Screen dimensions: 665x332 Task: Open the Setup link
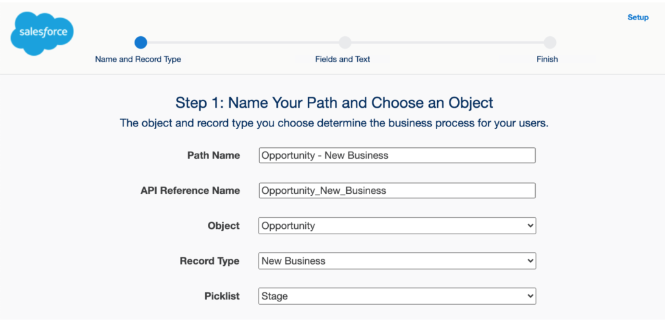pyautogui.click(x=638, y=18)
